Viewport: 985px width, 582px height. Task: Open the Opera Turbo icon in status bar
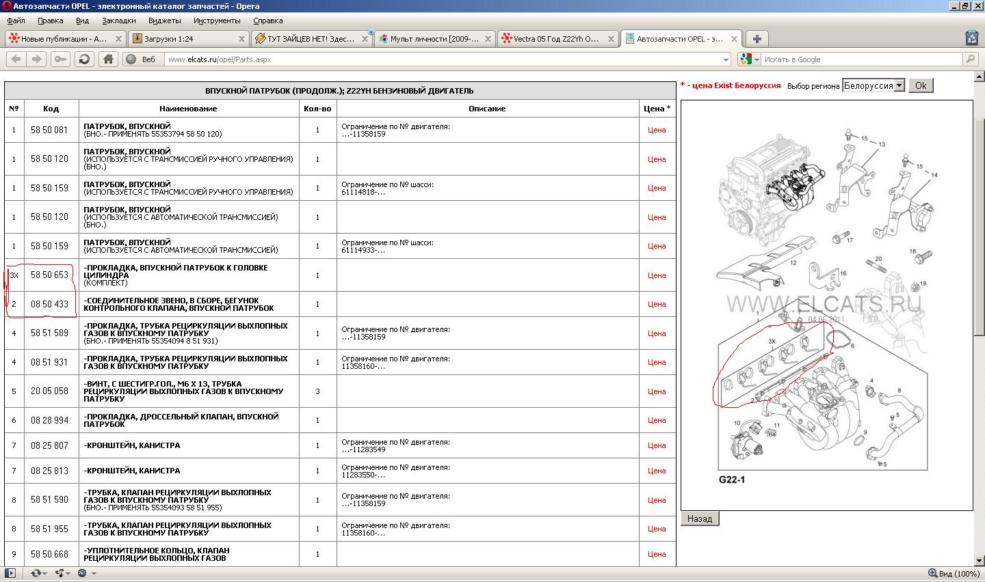click(82, 573)
